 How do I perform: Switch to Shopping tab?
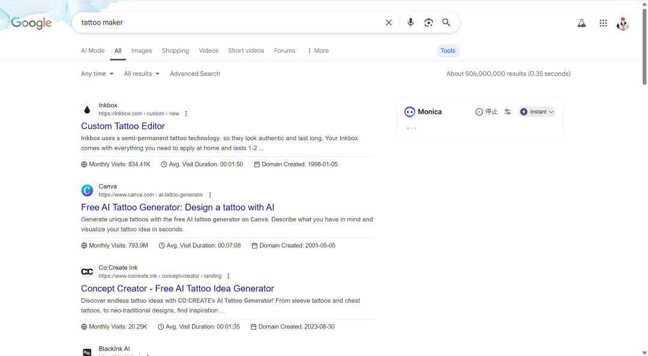pyautogui.click(x=175, y=50)
